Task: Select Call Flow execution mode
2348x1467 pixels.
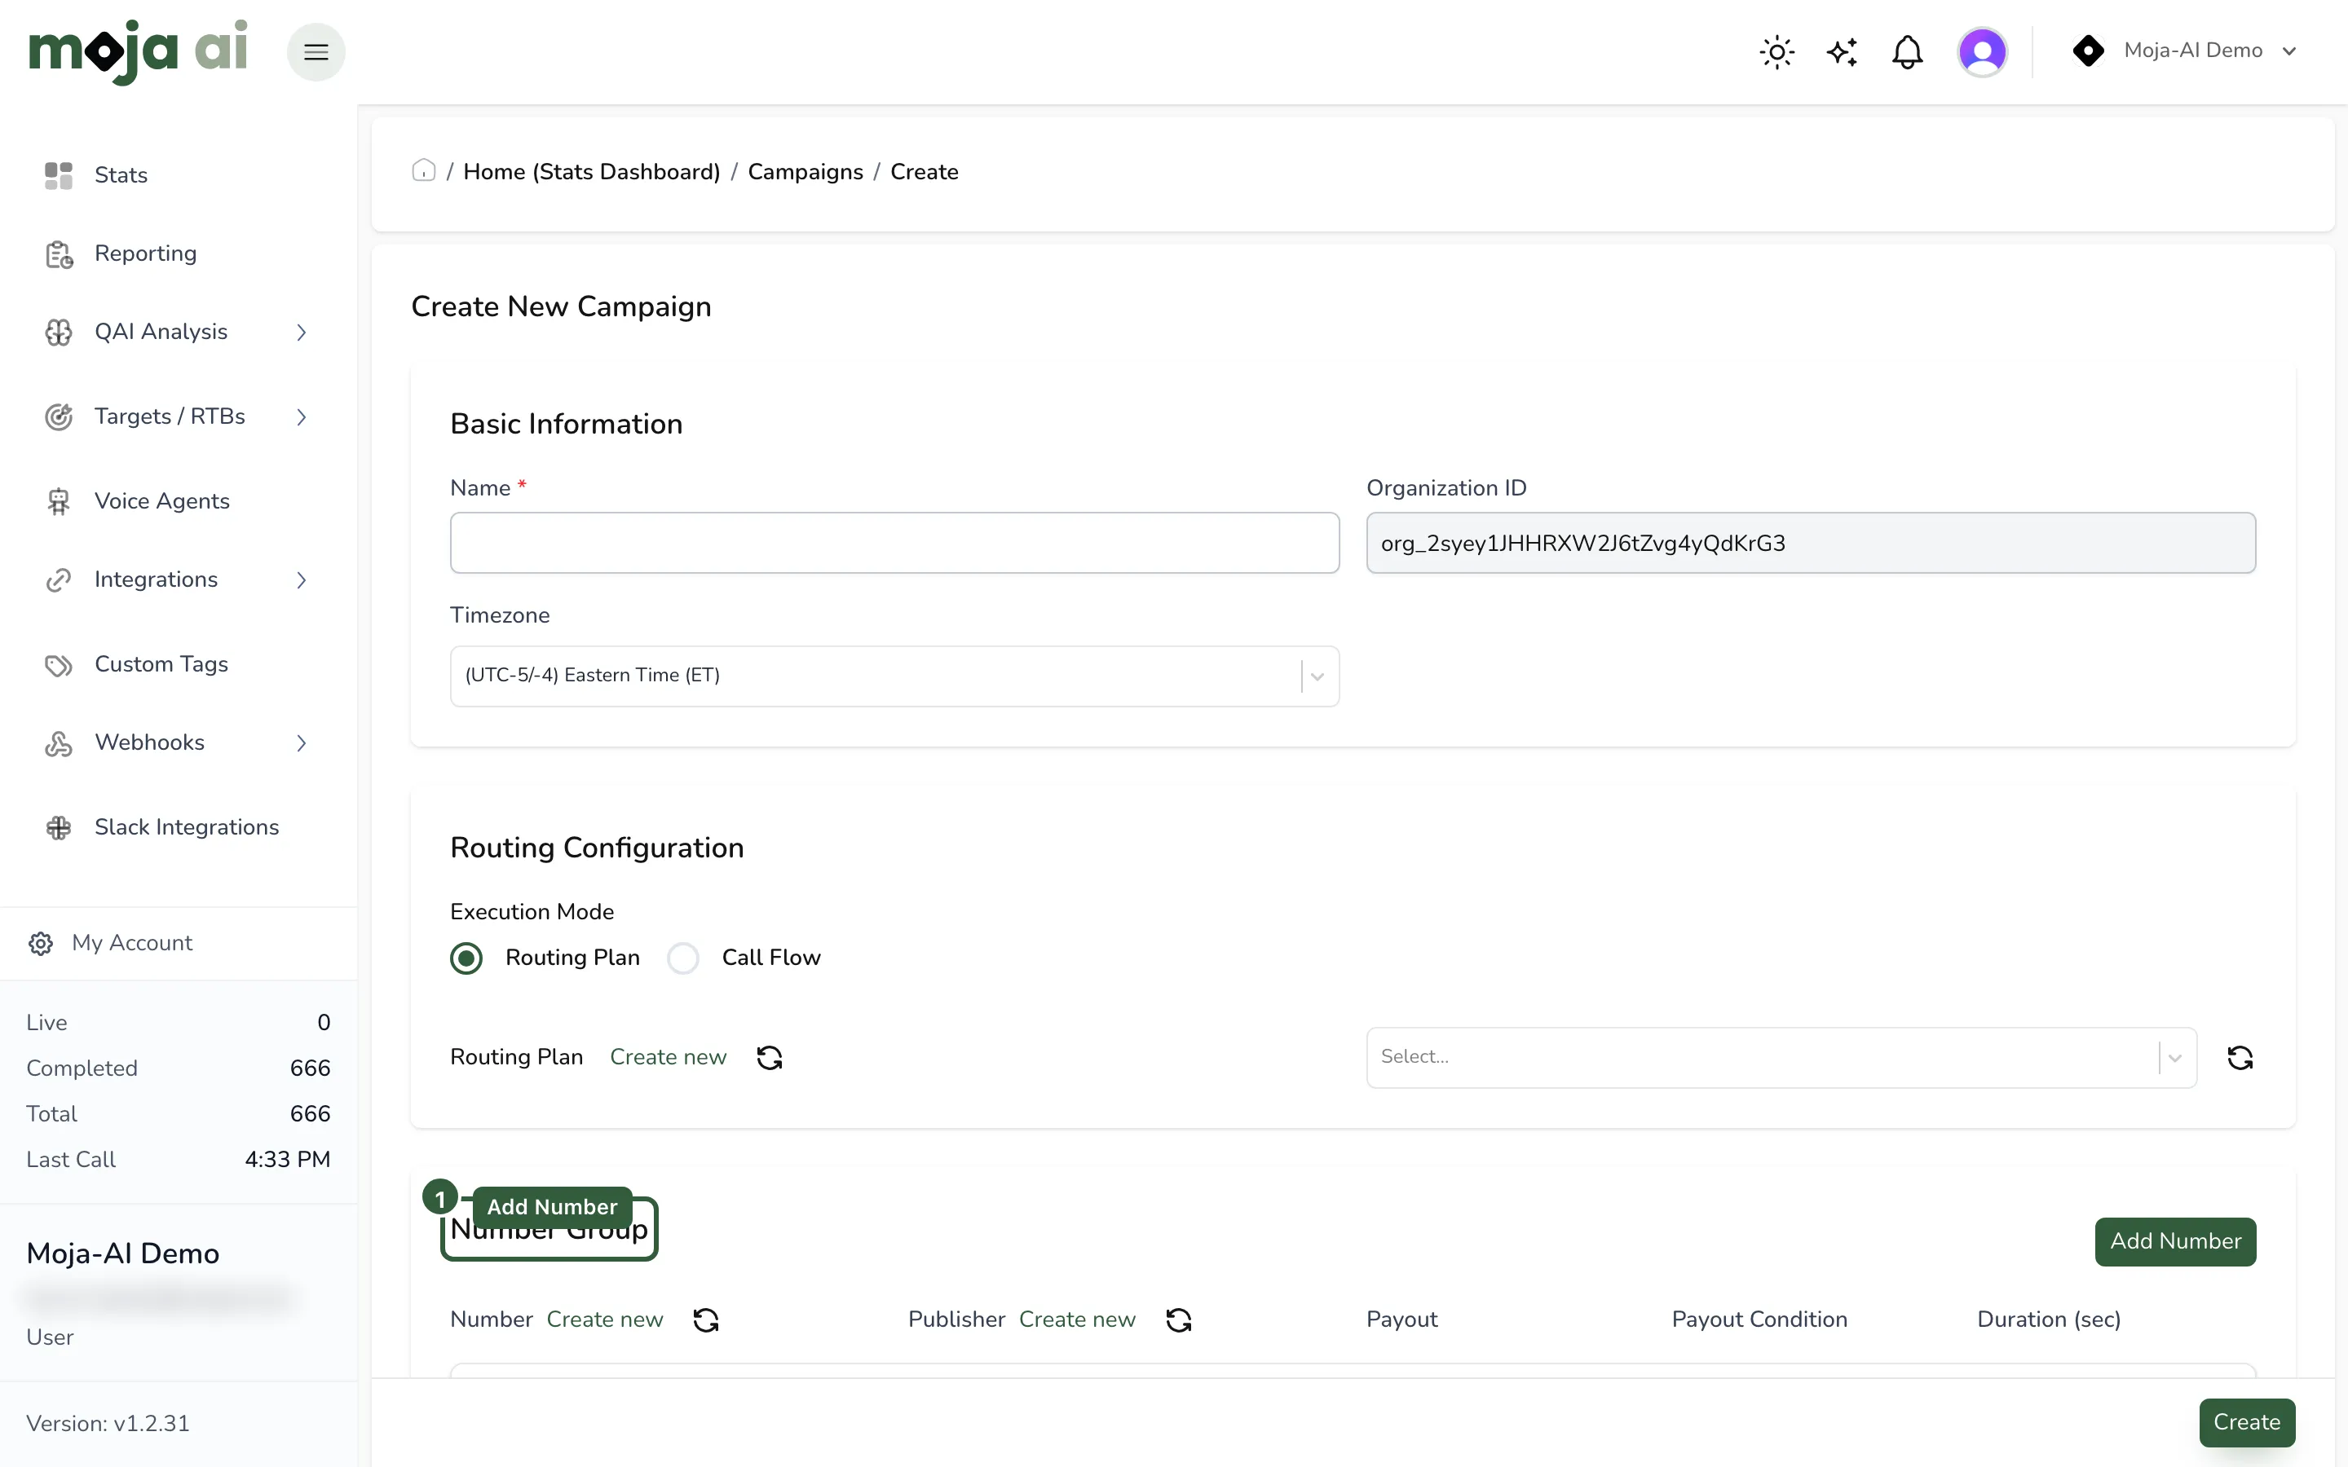Action: tap(683, 958)
